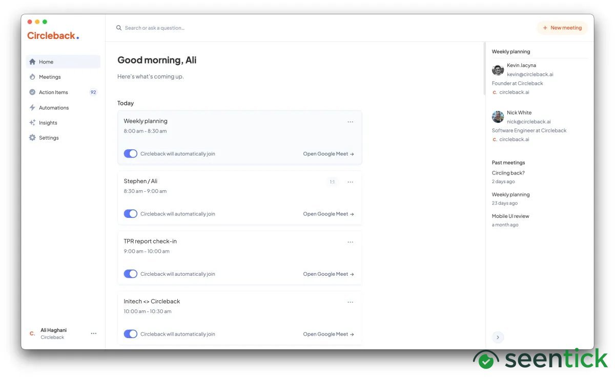
Task: Go to Home in the sidebar
Action: (63, 62)
